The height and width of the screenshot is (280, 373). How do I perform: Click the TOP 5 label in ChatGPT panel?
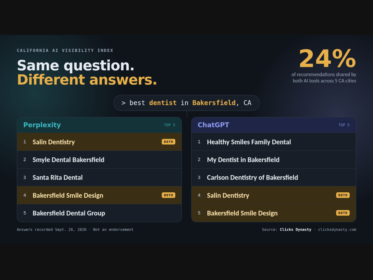(x=344, y=125)
